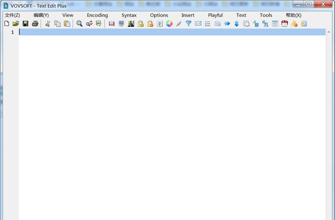The width and height of the screenshot is (335, 220).
Task: Open the 文件(Z) menu
Action: click(x=12, y=15)
